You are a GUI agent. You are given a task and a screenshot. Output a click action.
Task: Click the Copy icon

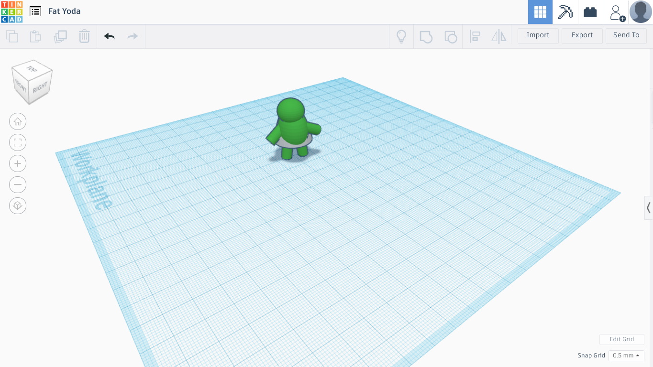(12, 36)
